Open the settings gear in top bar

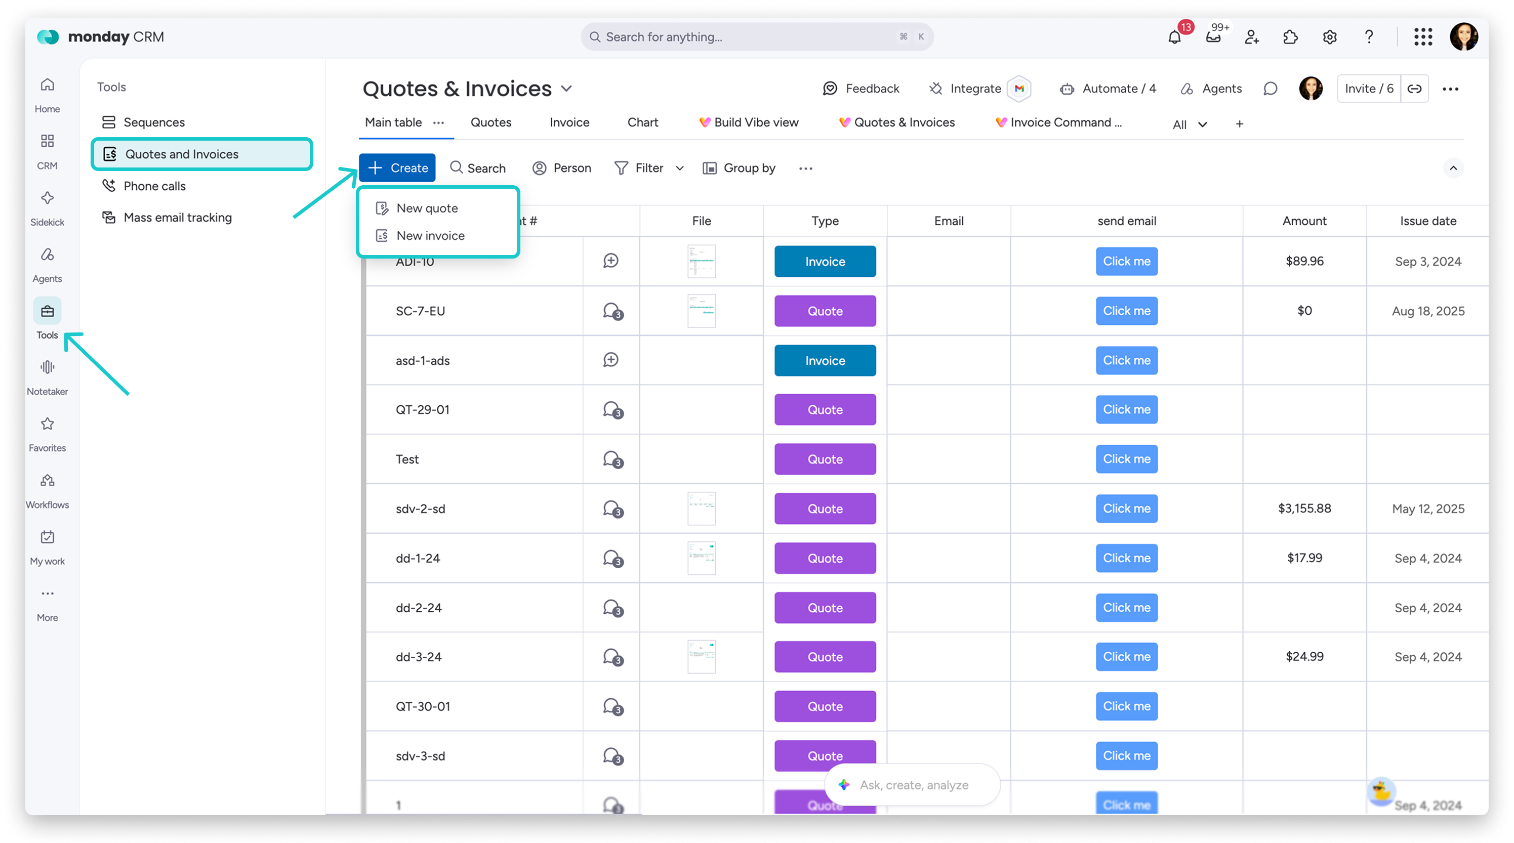pyautogui.click(x=1329, y=36)
